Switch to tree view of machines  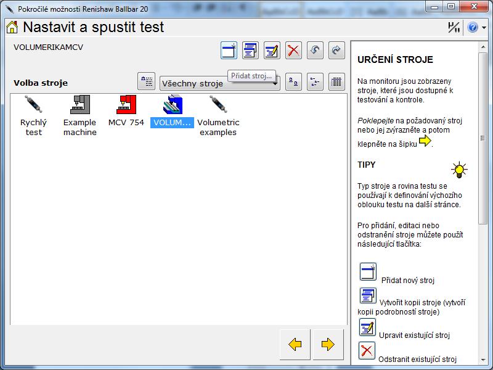pyautogui.click(x=315, y=82)
